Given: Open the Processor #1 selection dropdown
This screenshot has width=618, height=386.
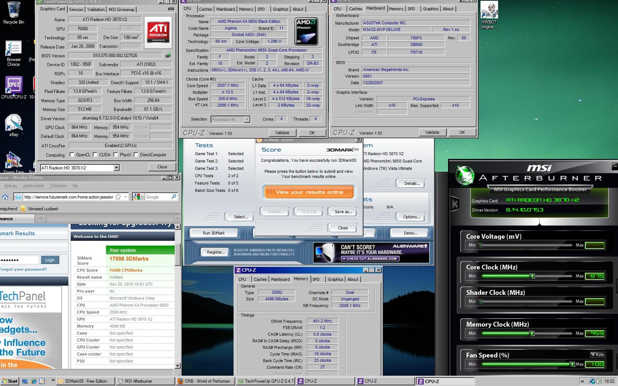Looking at the screenshot, I should tap(247, 120).
